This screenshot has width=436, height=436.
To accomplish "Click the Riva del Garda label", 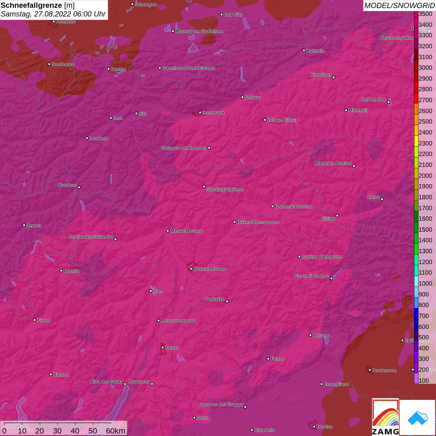I will coord(107,381).
